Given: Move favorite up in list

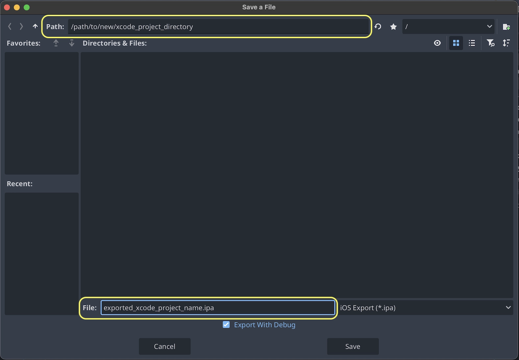Looking at the screenshot, I should point(56,43).
